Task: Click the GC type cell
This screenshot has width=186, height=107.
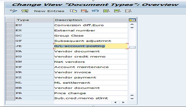Action: (34, 36)
